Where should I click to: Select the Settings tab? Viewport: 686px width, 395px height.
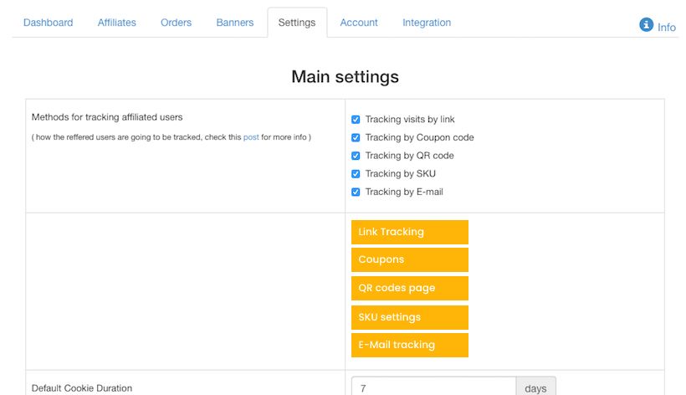click(297, 23)
